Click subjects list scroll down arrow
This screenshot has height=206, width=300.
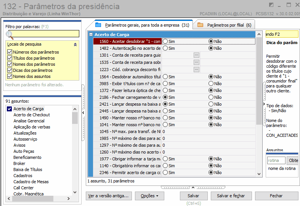75,192
